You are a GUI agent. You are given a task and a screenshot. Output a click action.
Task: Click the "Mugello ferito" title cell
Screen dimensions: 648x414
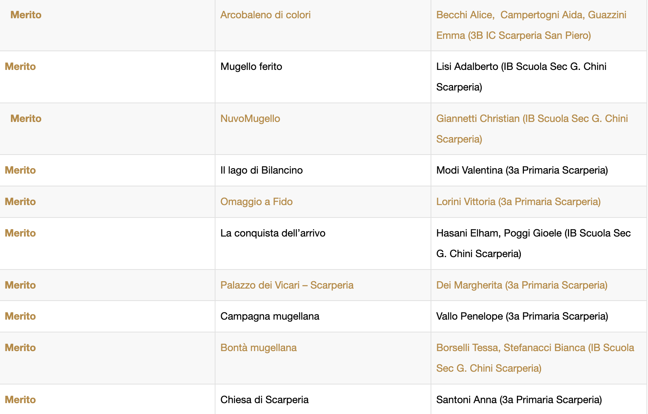click(x=251, y=67)
